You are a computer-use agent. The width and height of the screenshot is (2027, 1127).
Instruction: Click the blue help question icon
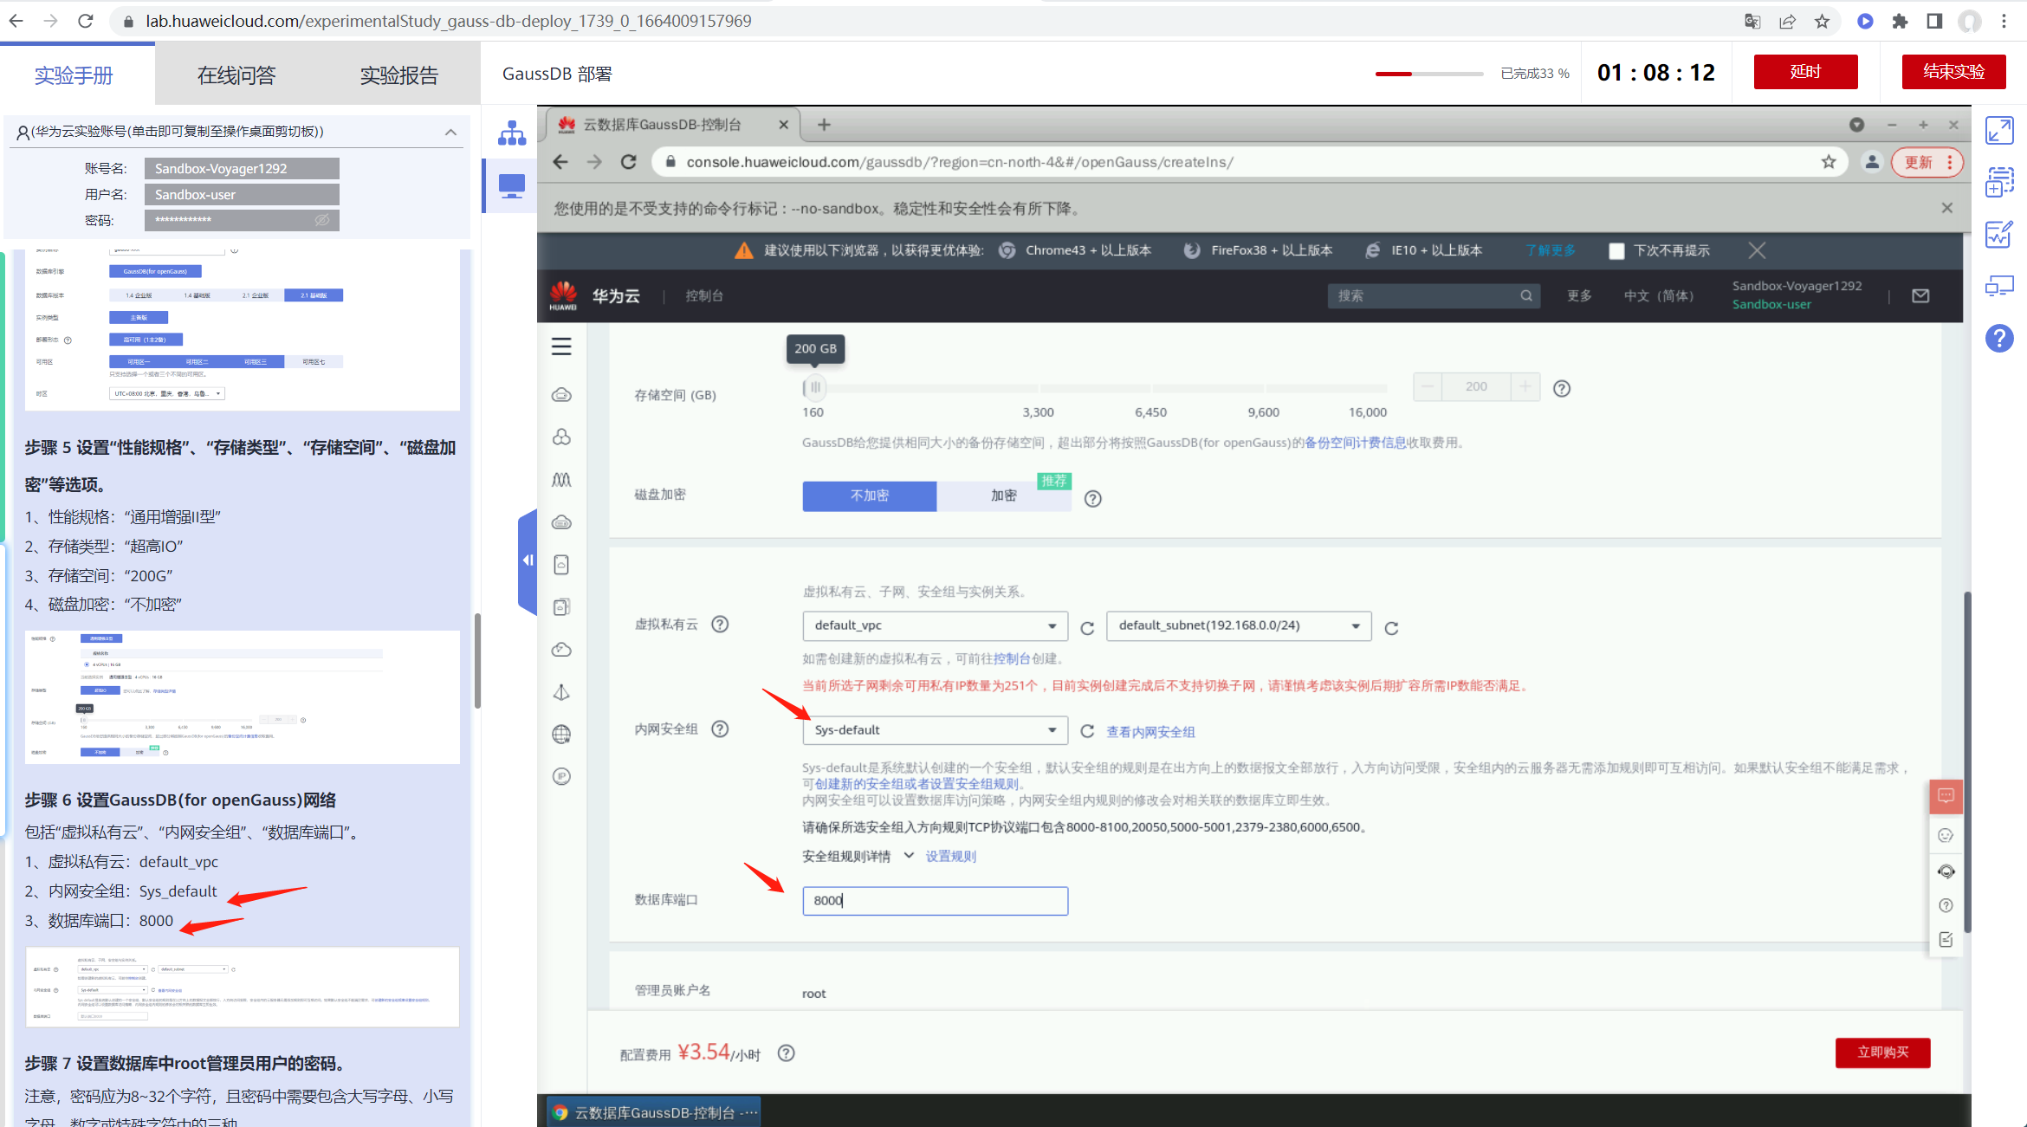pyautogui.click(x=1999, y=339)
